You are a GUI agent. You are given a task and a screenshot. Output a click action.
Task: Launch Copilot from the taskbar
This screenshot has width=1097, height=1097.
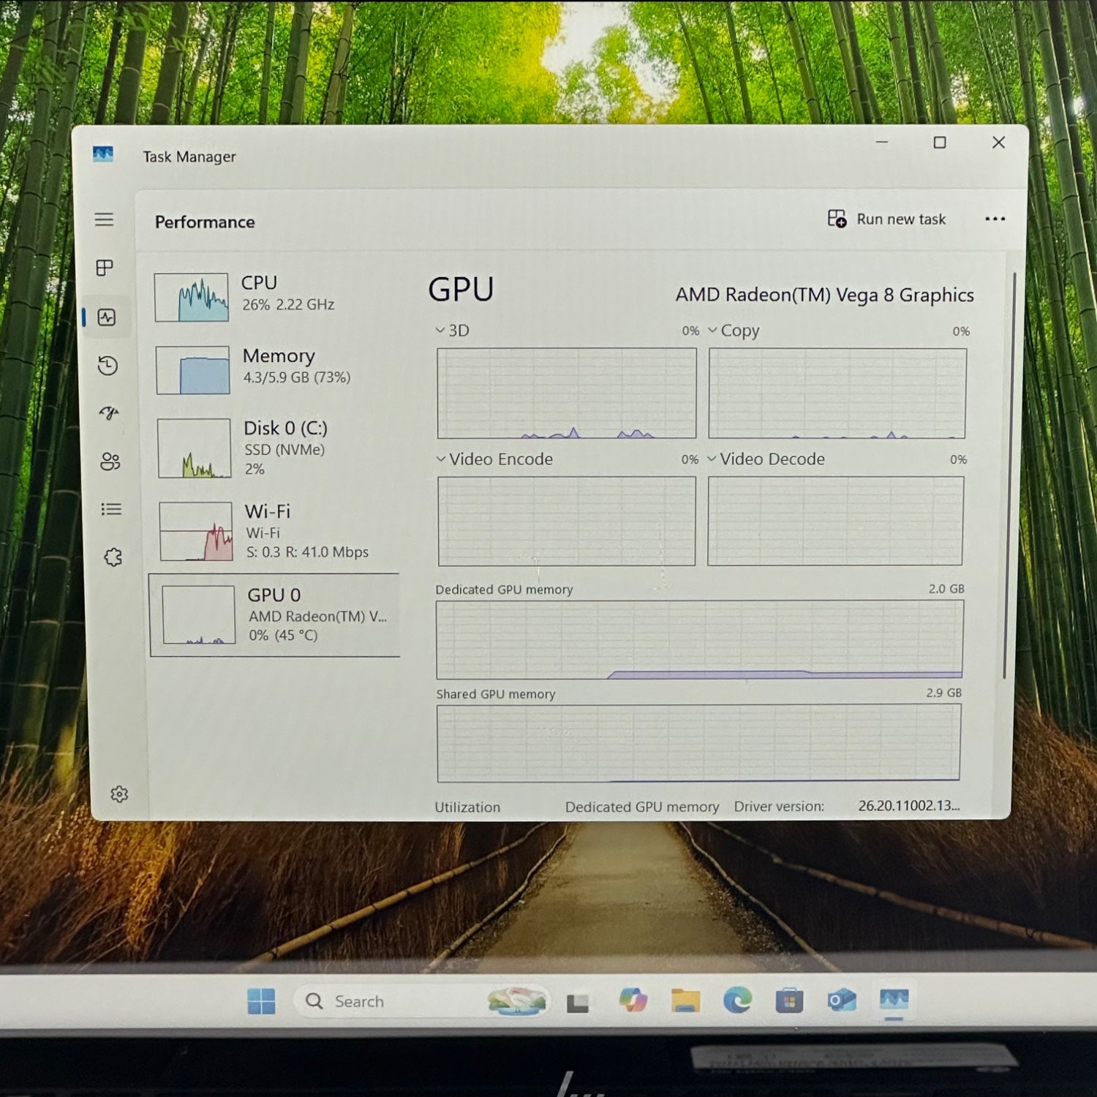coord(633,1000)
